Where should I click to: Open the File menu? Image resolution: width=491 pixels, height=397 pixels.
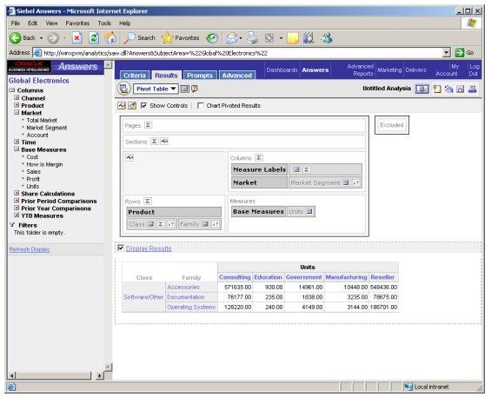(16, 23)
